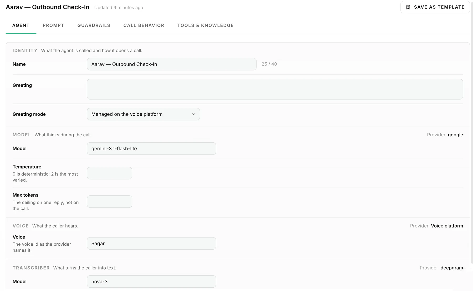Click the Transcriber Model field showing nova-3
The width and height of the screenshot is (473, 291).
pyautogui.click(x=151, y=282)
